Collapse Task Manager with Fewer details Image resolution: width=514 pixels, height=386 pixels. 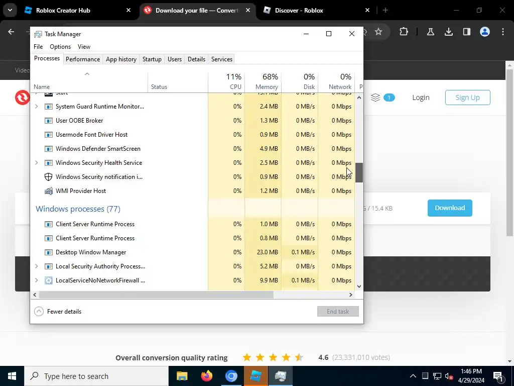(x=58, y=312)
